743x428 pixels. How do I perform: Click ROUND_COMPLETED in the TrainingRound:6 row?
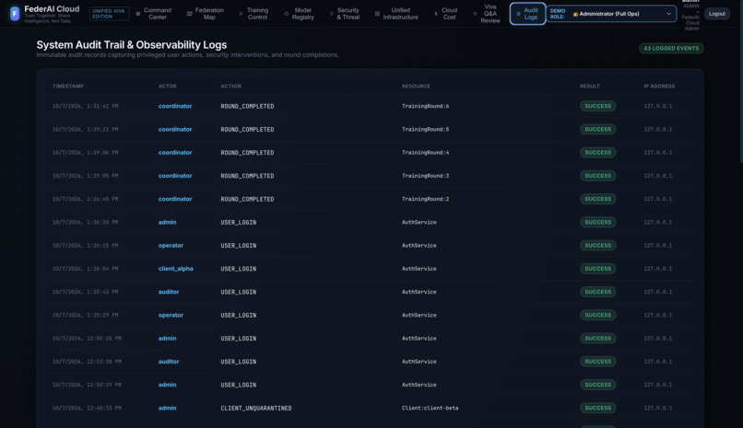pyautogui.click(x=247, y=106)
